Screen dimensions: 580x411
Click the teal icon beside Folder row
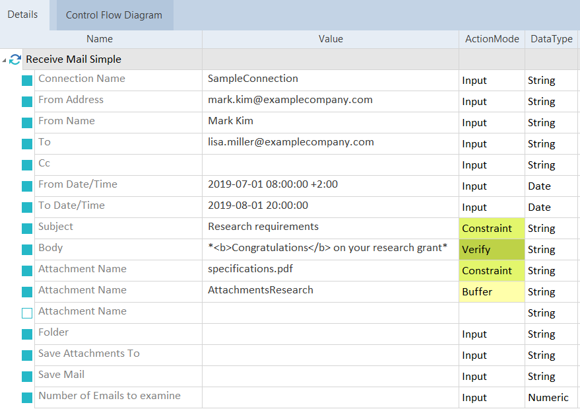[x=27, y=334]
